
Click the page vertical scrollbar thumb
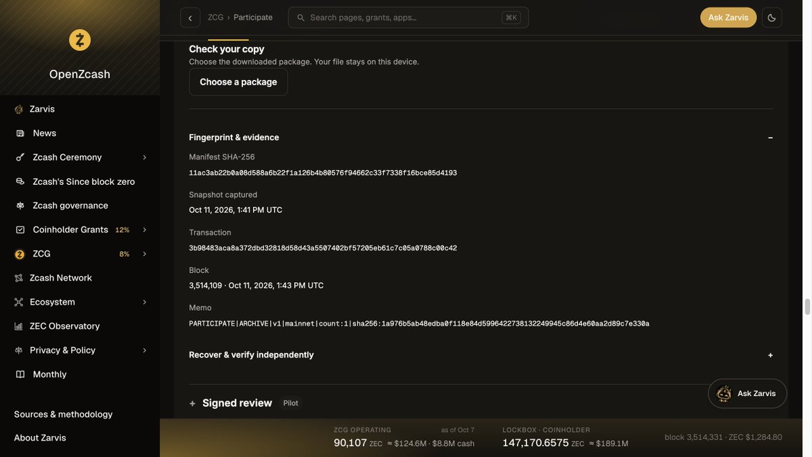(x=807, y=307)
